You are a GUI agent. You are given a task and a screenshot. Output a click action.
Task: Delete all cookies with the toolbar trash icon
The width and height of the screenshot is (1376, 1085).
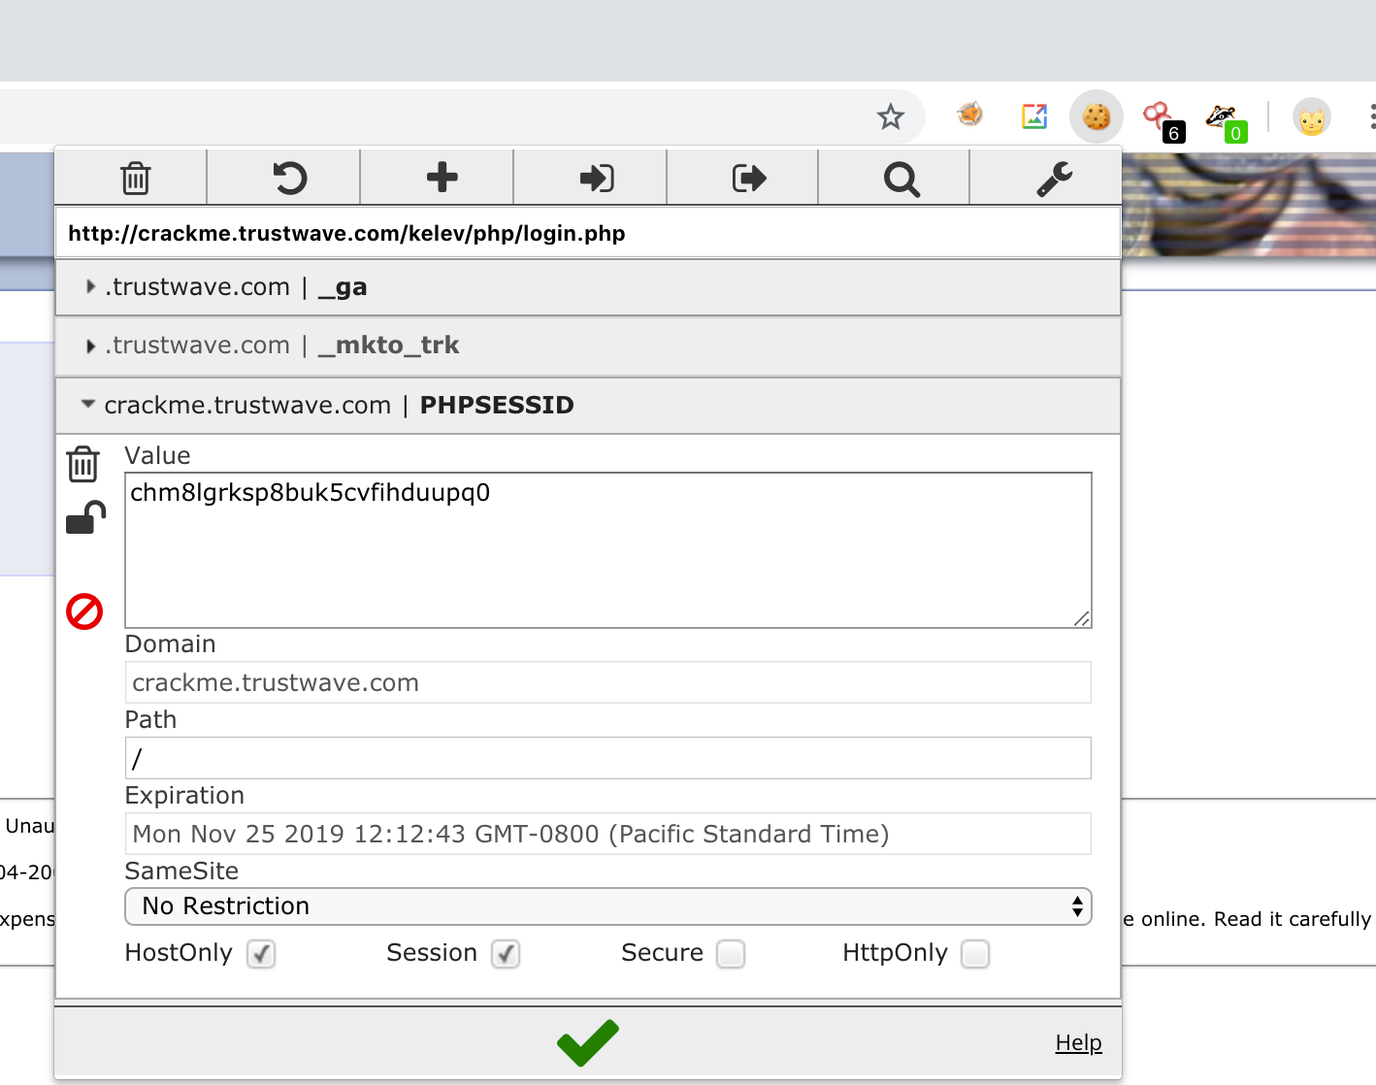pyautogui.click(x=135, y=178)
